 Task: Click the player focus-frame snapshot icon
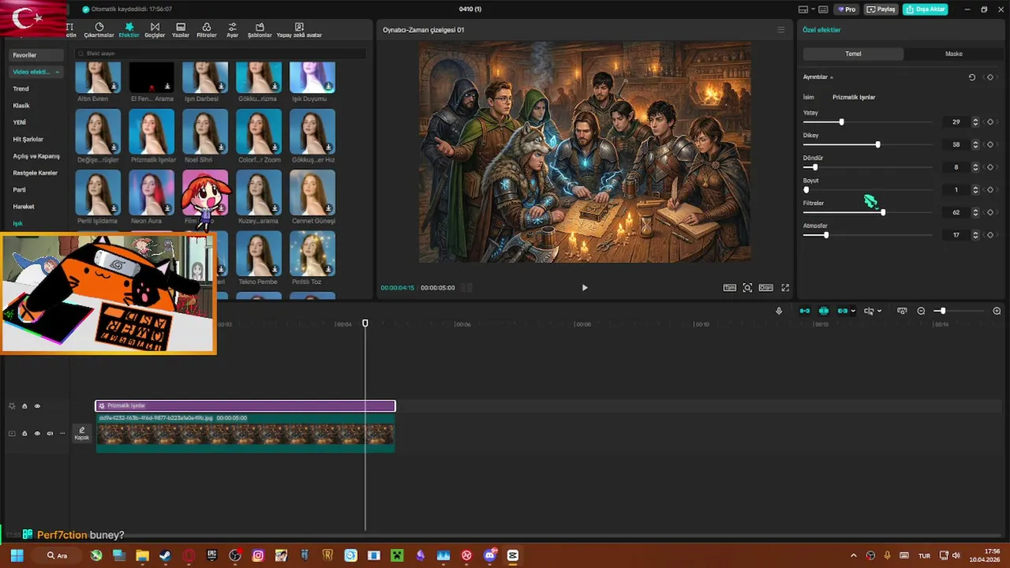pyautogui.click(x=747, y=288)
